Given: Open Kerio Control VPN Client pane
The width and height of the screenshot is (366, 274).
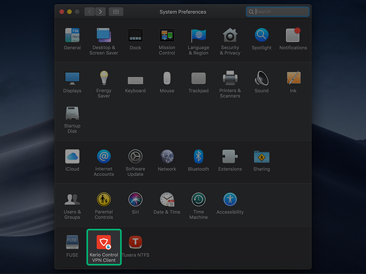Looking at the screenshot, I should [x=104, y=247].
